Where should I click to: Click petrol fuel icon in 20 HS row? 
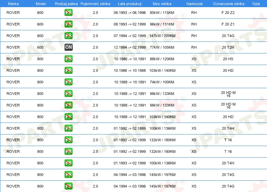68,59
